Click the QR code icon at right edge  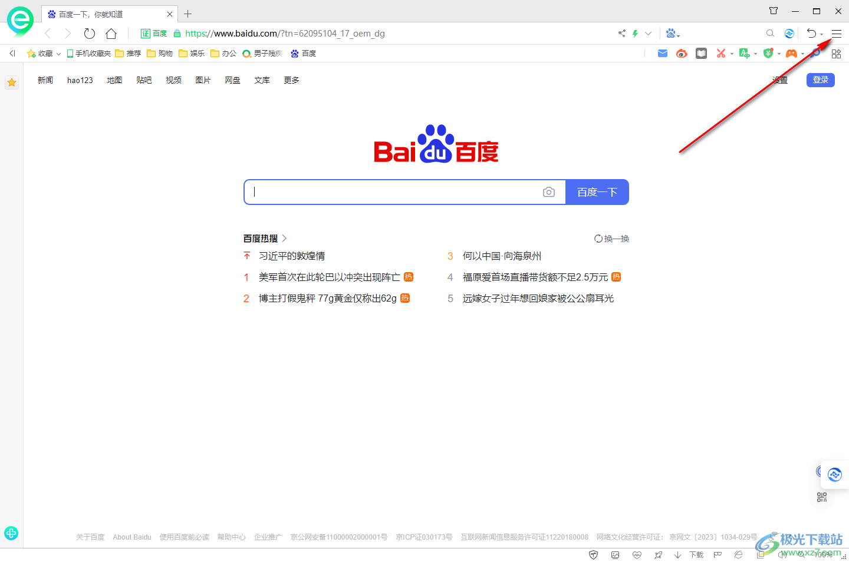point(822,497)
